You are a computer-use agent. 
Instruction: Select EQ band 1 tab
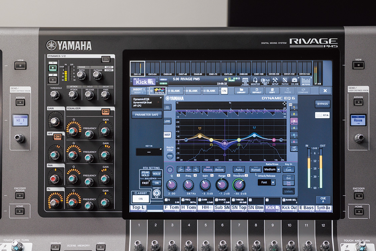tap(294, 107)
